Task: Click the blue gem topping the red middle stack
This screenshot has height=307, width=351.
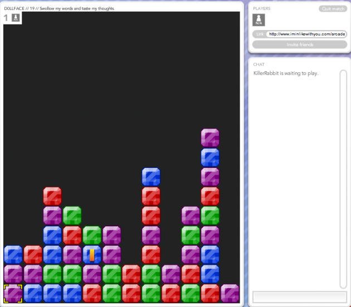Action: tap(151, 177)
